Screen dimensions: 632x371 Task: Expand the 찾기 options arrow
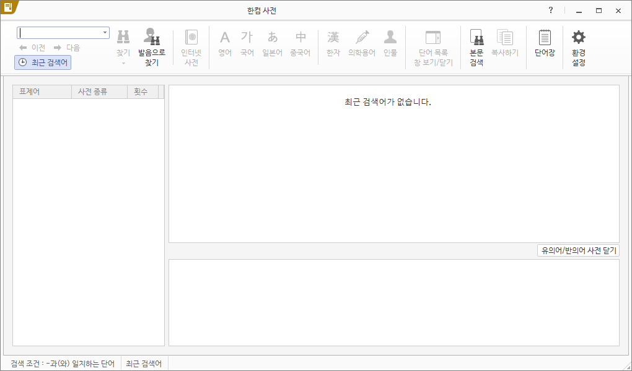pos(123,63)
